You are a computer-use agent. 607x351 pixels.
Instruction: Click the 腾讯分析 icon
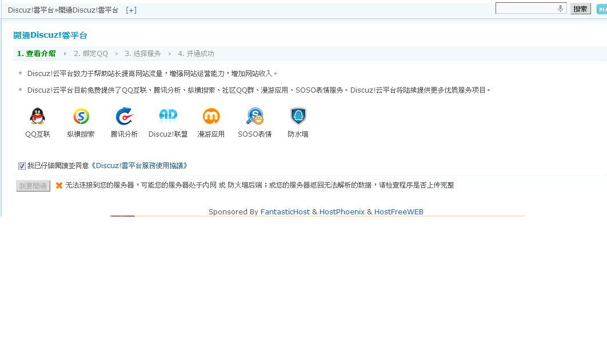pos(124,116)
